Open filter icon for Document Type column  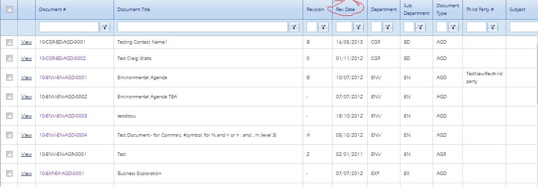(x=453, y=27)
